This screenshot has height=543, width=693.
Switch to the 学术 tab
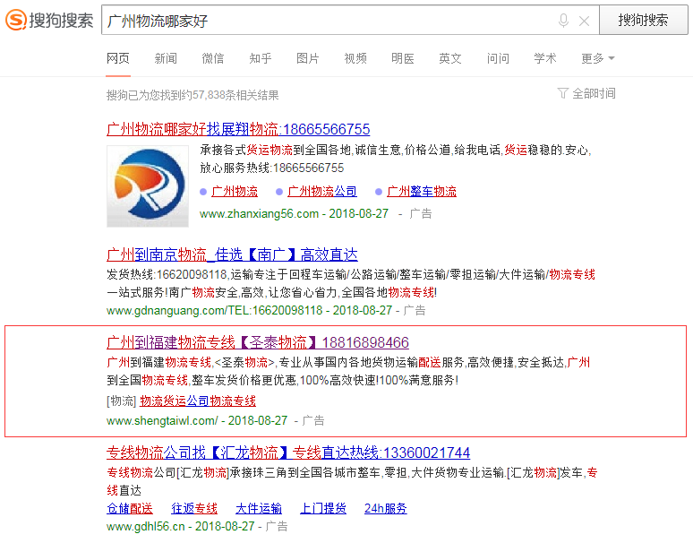click(545, 58)
